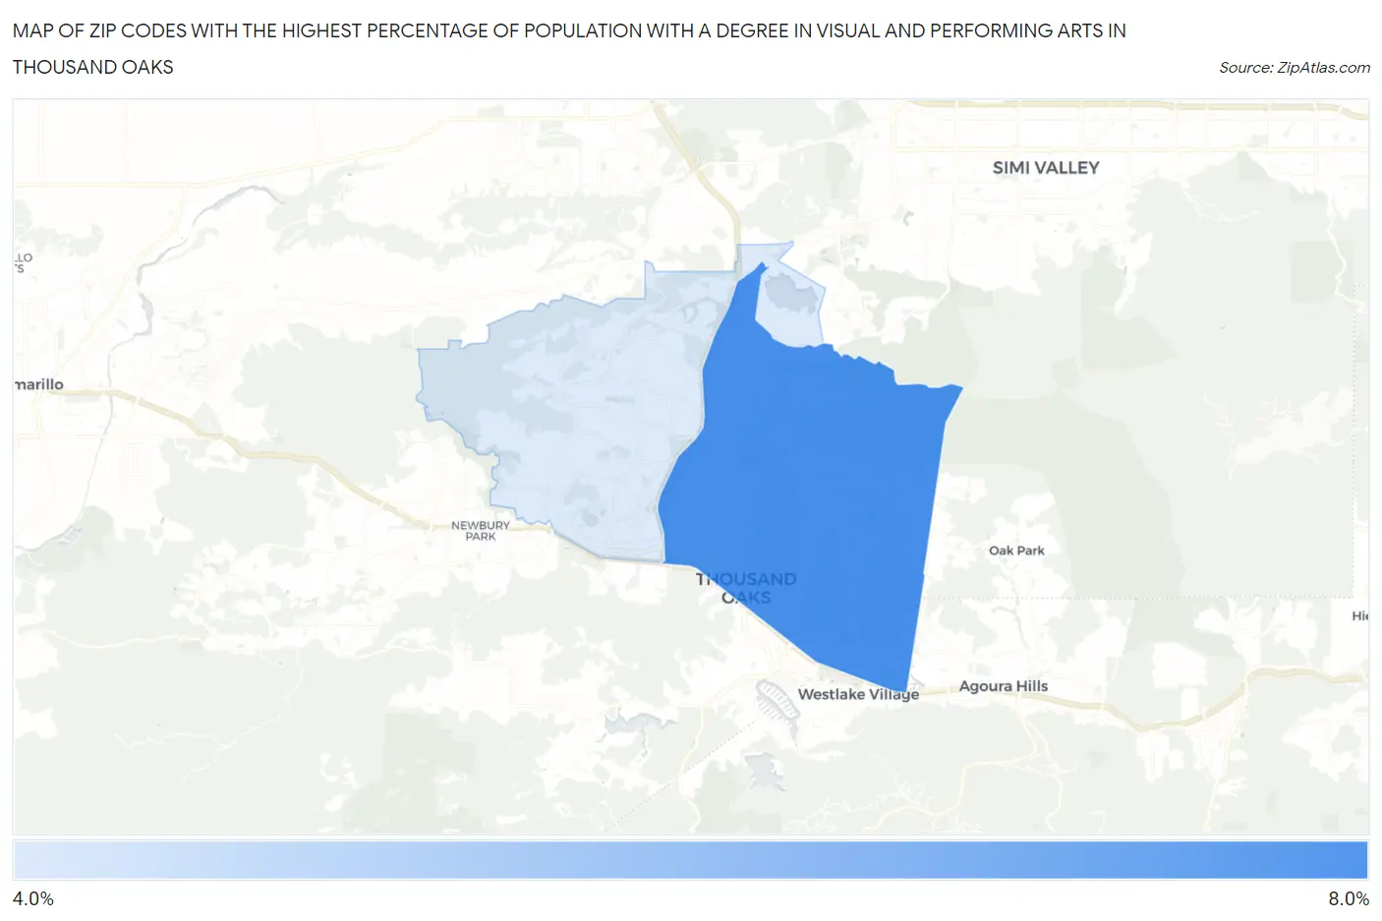Click the Simi Valley map label
This screenshot has width=1382, height=921.
point(1046,168)
